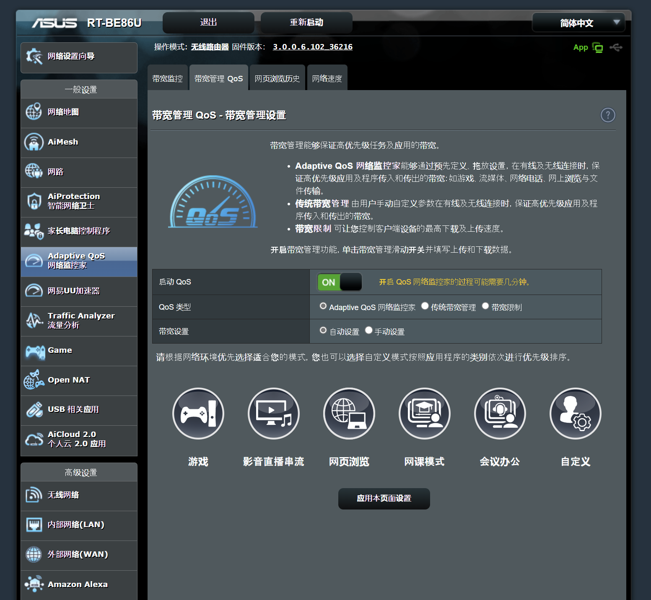Choose the 游戏 gaming mode icon

coord(198,414)
